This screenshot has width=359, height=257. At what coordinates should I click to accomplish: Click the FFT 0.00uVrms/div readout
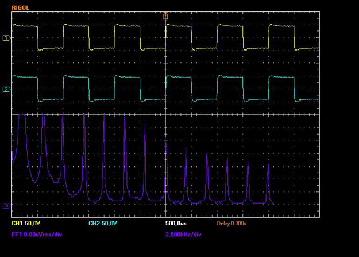pyautogui.click(x=37, y=235)
